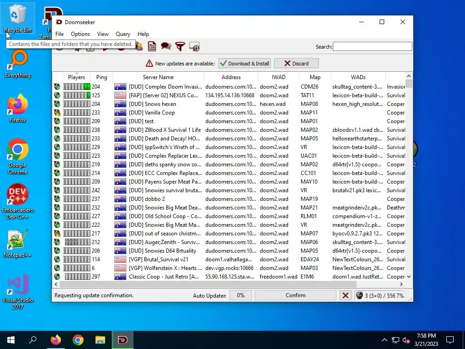
Task: Click the scroll right arrow below list
Action: pos(401,284)
